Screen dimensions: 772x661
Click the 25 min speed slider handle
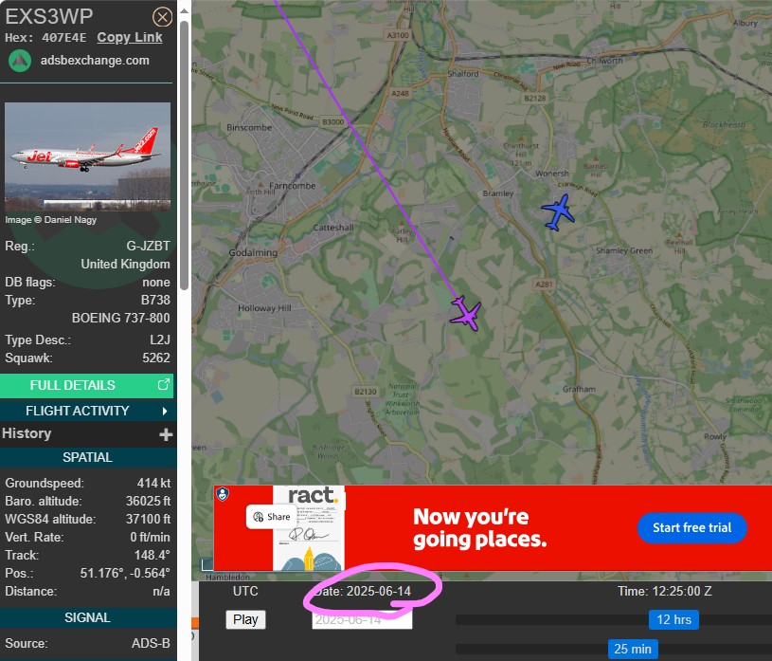tap(632, 650)
